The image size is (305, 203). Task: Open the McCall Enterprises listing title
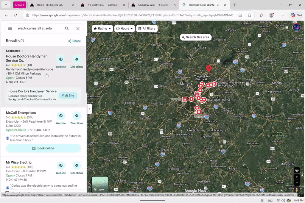click(21, 113)
